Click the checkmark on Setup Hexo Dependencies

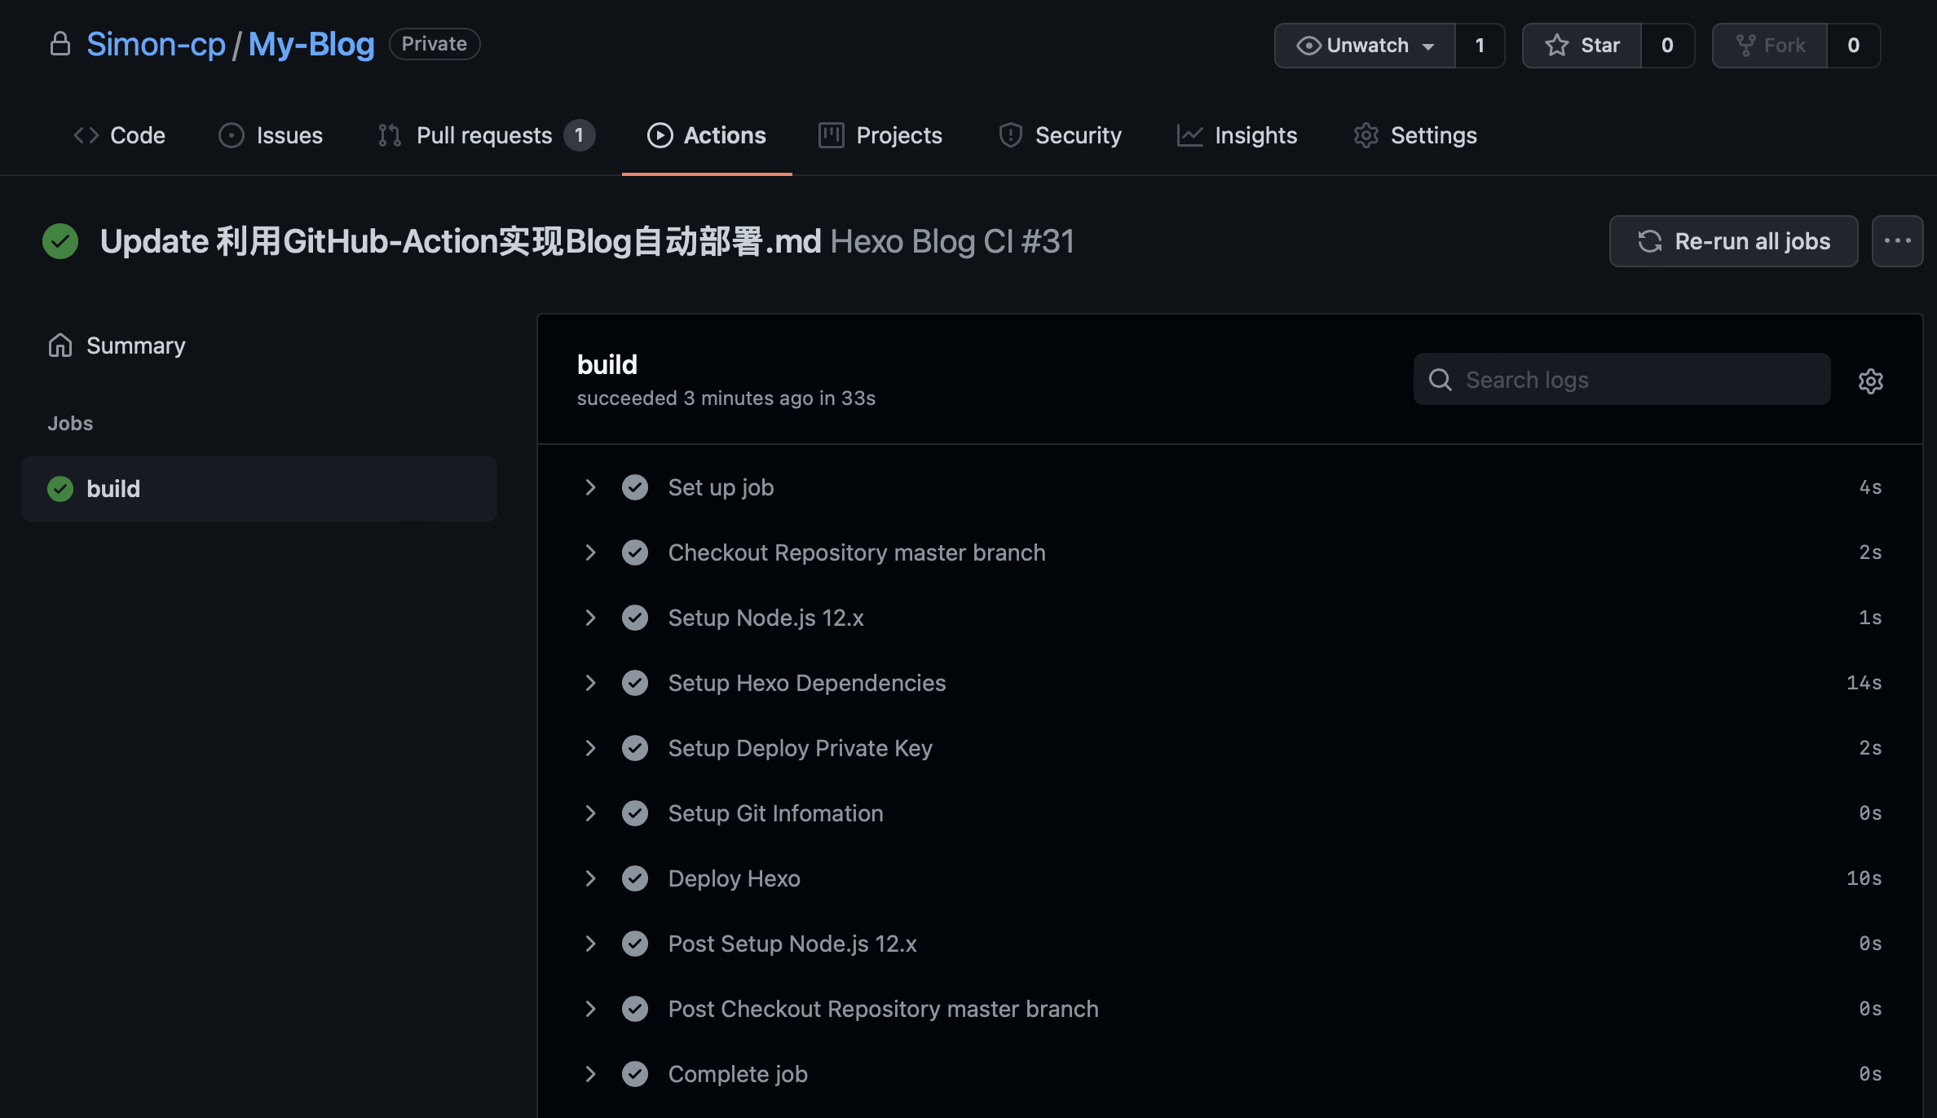click(x=634, y=683)
